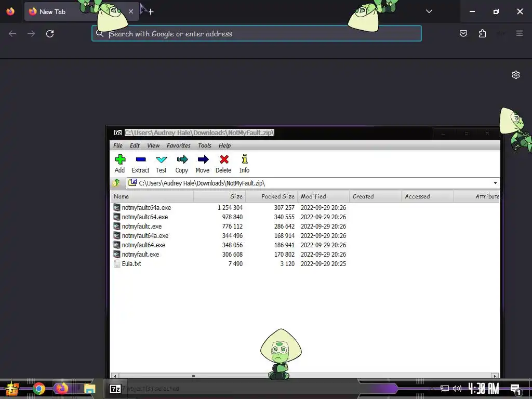Open new tab personalize settings gear
This screenshot has height=399, width=532.
516,75
